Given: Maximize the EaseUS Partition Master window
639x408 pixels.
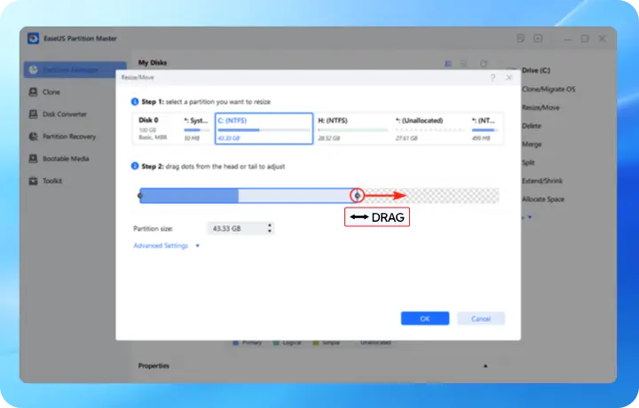Looking at the screenshot, I should [585, 39].
